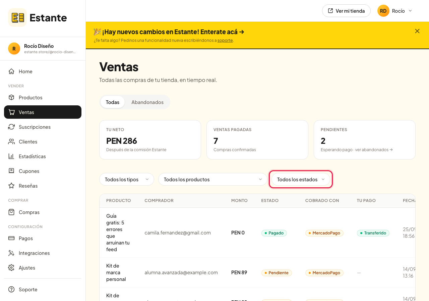Click the Reseñas star icon
This screenshot has width=429, height=301.
click(11, 186)
